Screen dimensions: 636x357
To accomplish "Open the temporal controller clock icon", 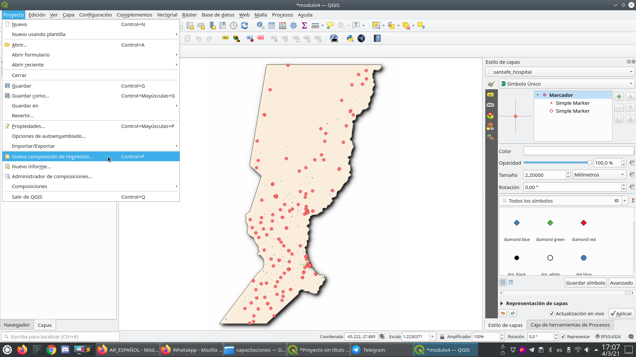I will click(x=234, y=25).
